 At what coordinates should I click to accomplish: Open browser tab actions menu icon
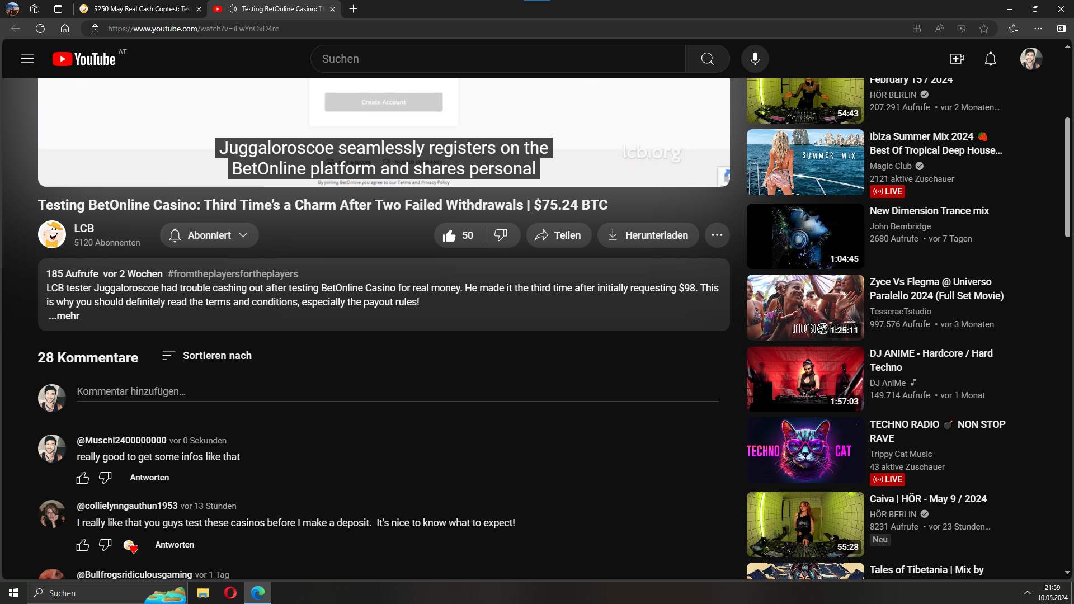[58, 9]
